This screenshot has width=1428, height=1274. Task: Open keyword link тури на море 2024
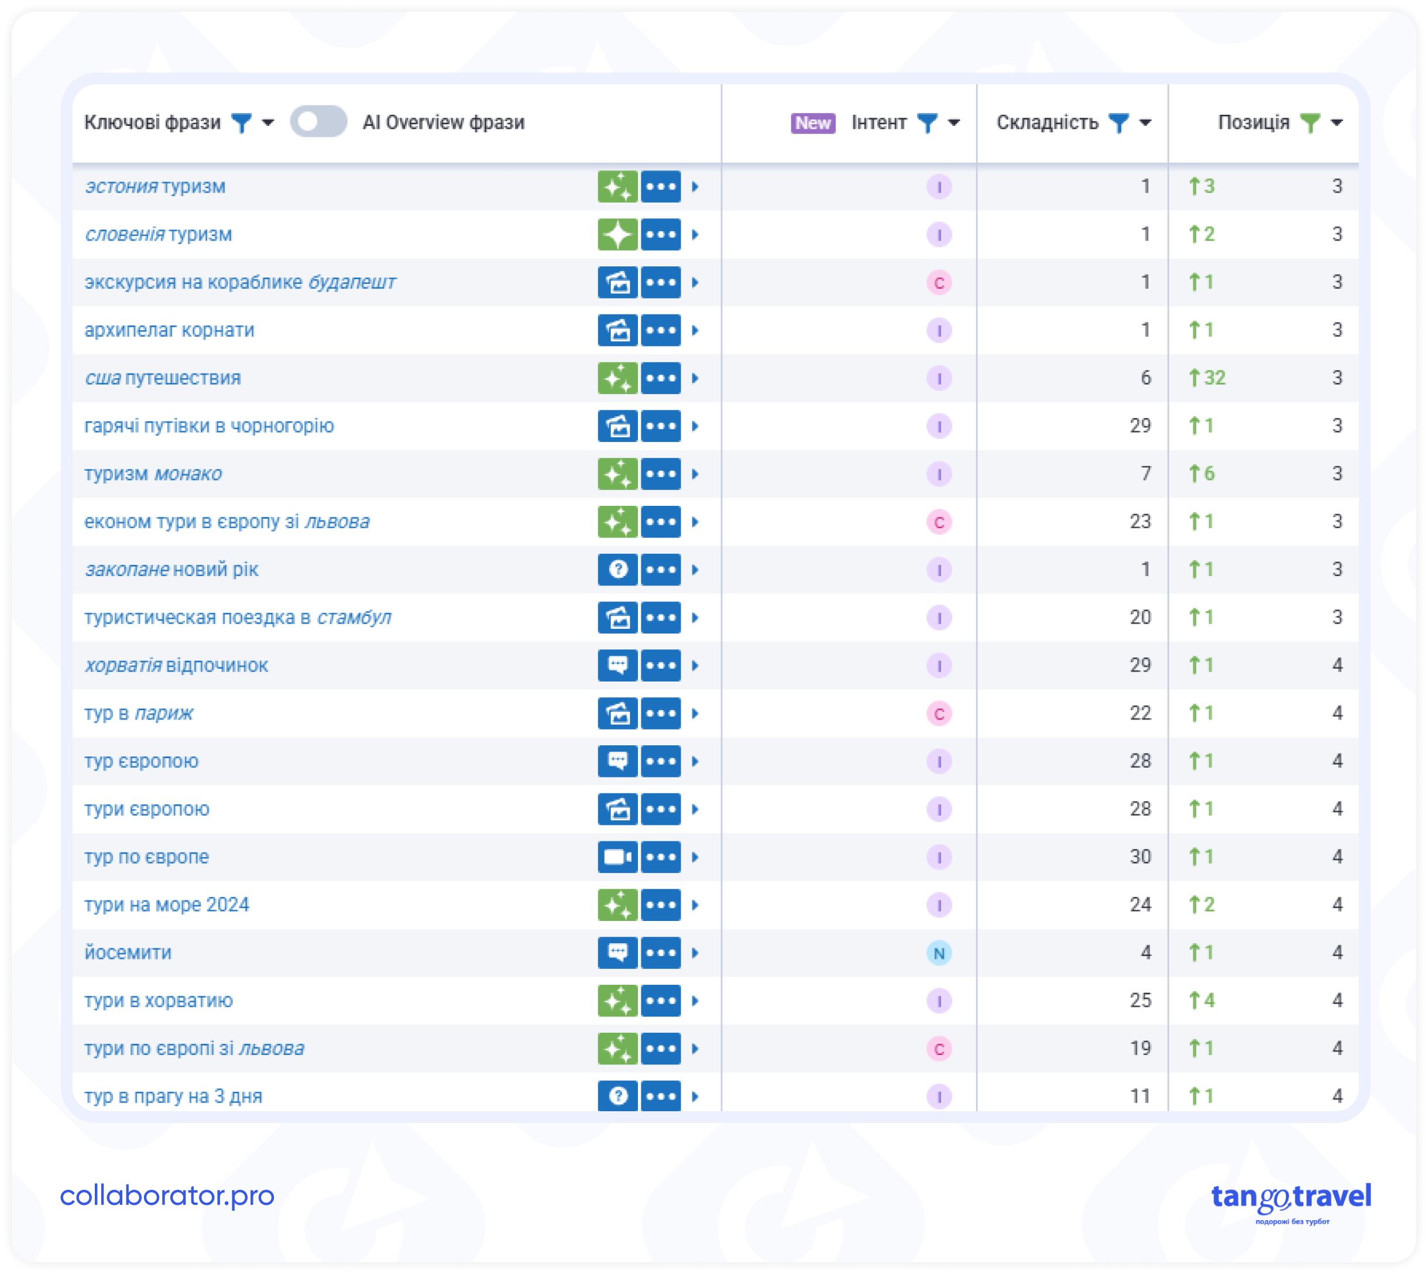tap(167, 905)
